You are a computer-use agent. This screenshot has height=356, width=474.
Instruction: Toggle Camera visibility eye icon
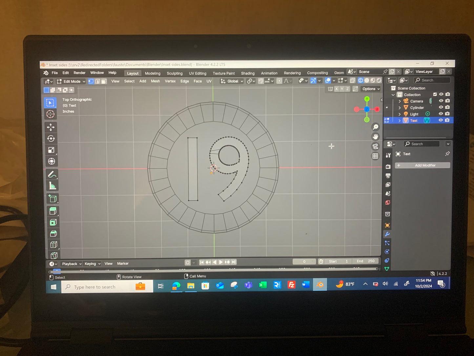click(x=441, y=101)
